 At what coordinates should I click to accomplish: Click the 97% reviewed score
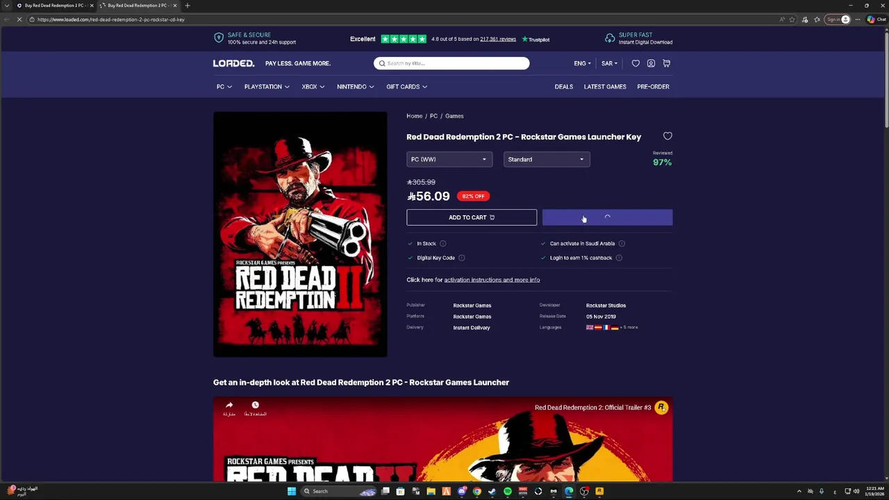point(662,162)
